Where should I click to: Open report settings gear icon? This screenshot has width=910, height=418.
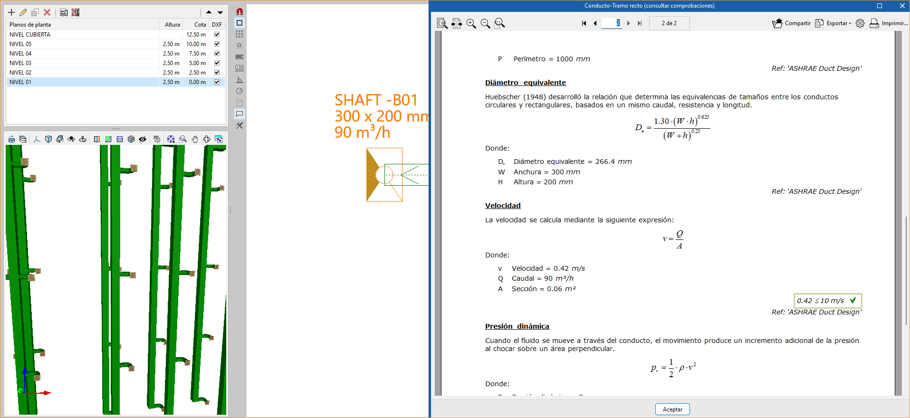click(860, 23)
